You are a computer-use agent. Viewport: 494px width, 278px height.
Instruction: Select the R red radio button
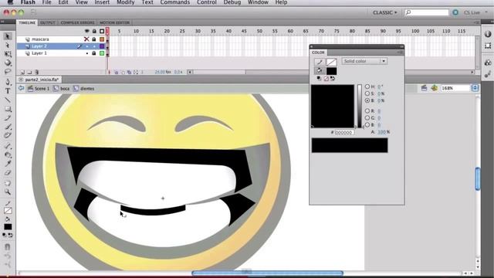(367, 111)
